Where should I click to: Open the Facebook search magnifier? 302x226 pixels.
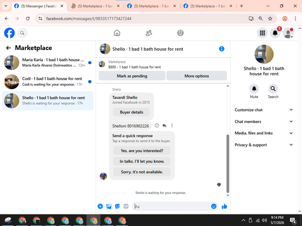22,33
